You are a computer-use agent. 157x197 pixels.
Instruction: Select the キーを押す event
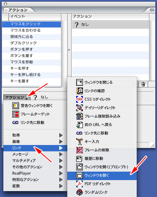pyautogui.click(x=32, y=68)
